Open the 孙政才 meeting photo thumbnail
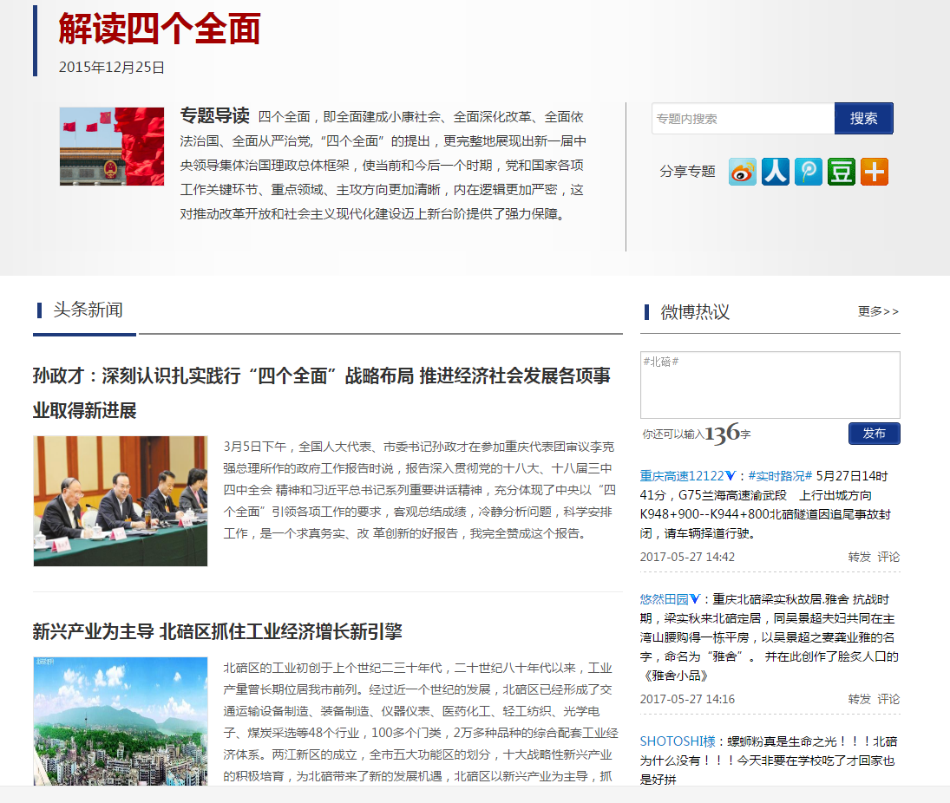The height and width of the screenshot is (803, 950). click(x=121, y=501)
